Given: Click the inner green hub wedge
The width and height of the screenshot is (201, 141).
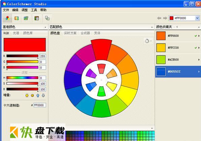Looking at the screenshot, I should 101,91.
